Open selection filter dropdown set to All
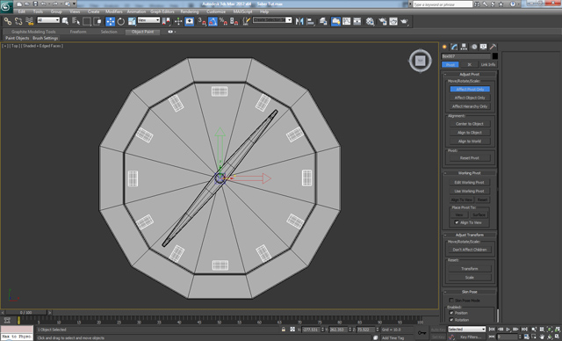 click(x=48, y=20)
